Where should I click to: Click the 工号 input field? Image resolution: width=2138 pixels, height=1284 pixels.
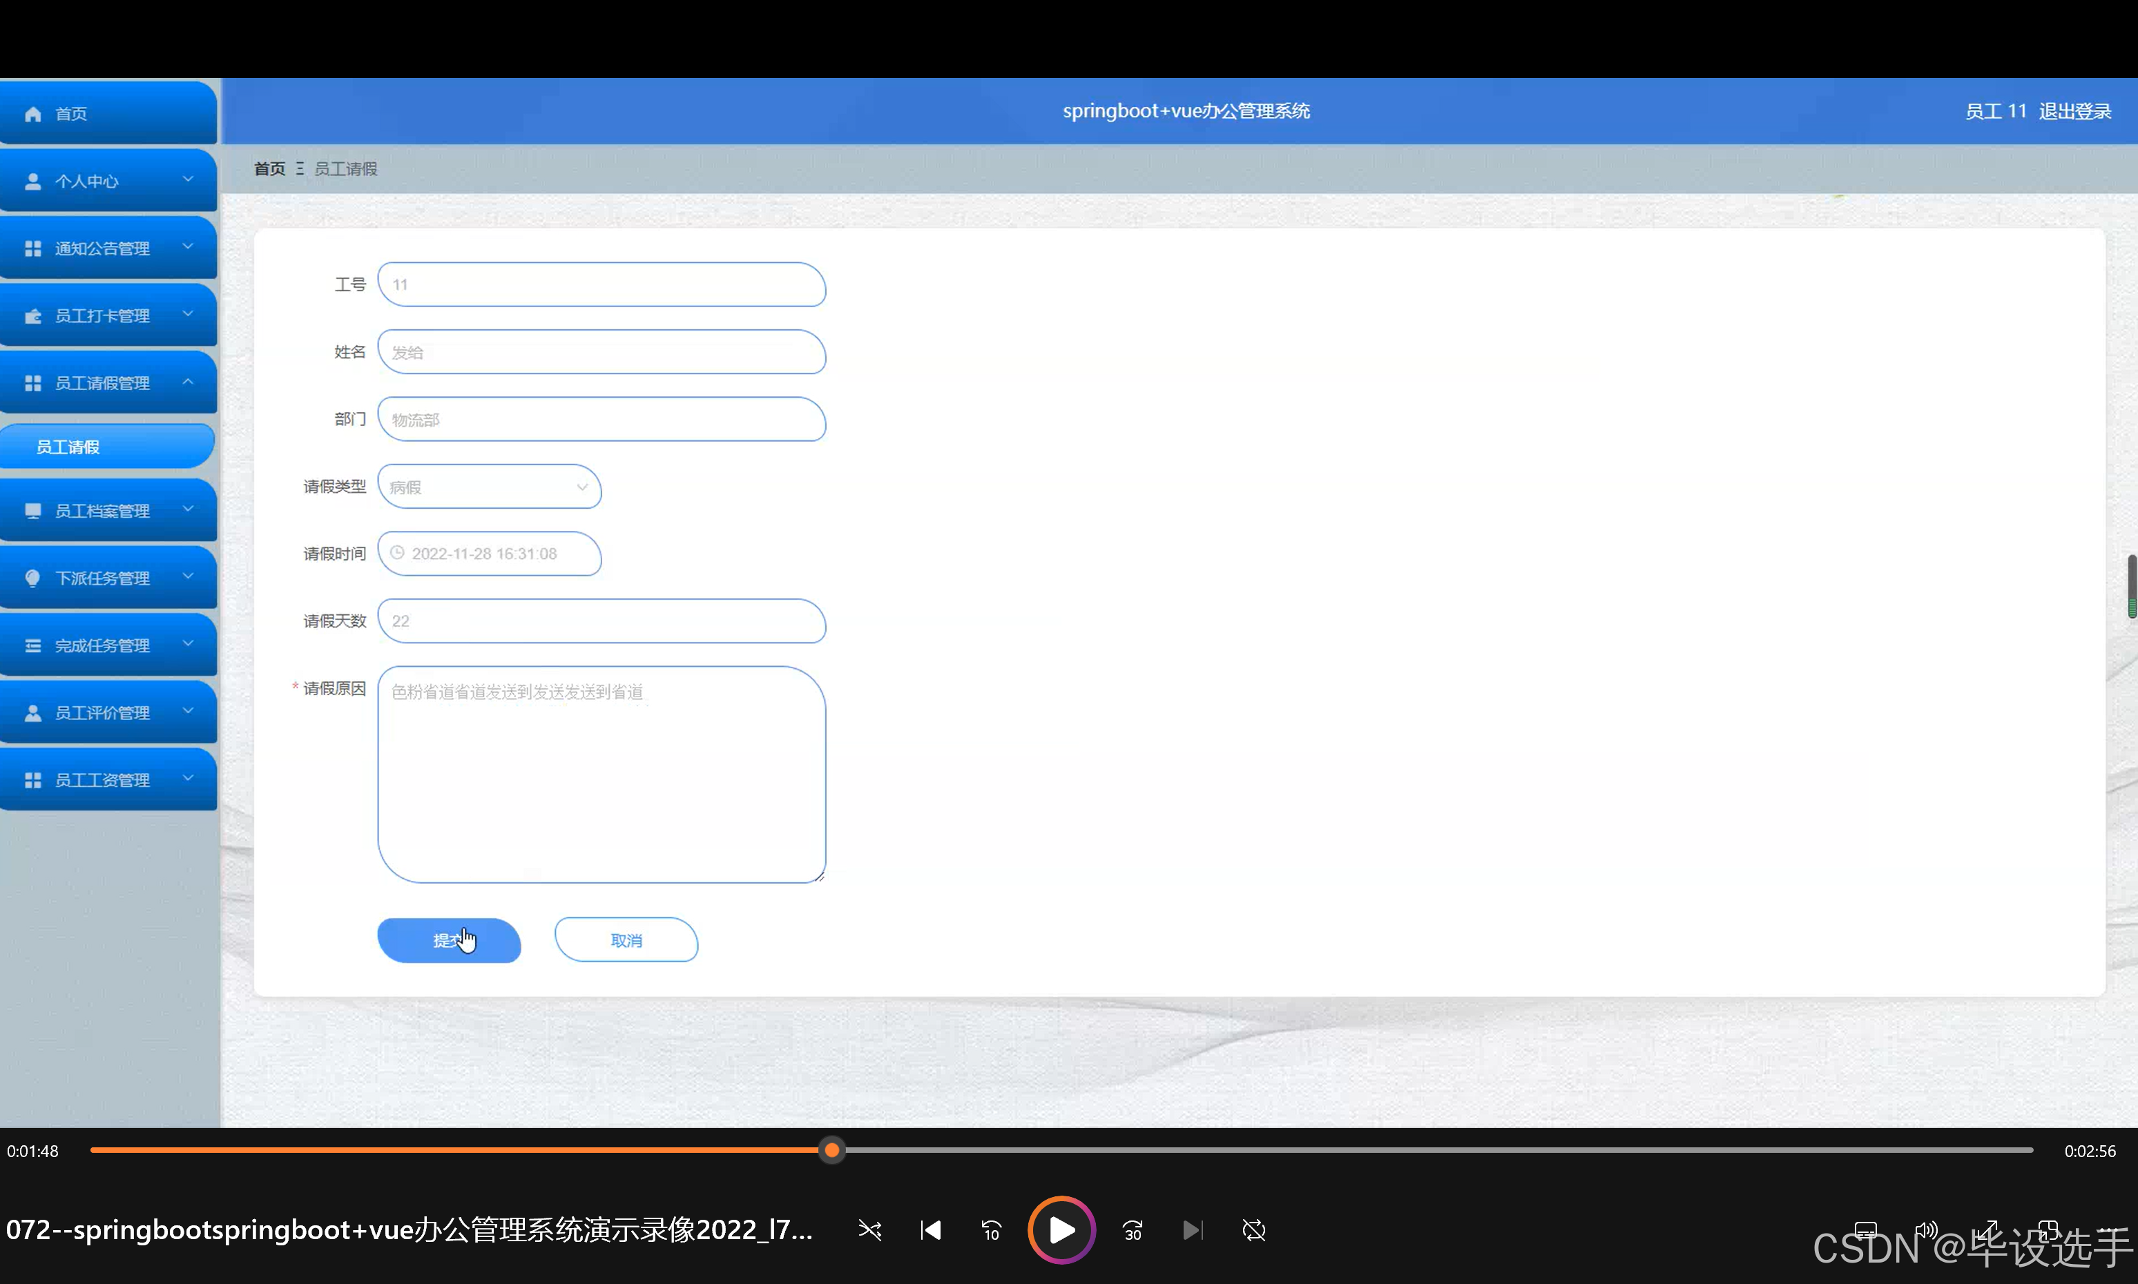pyautogui.click(x=601, y=284)
